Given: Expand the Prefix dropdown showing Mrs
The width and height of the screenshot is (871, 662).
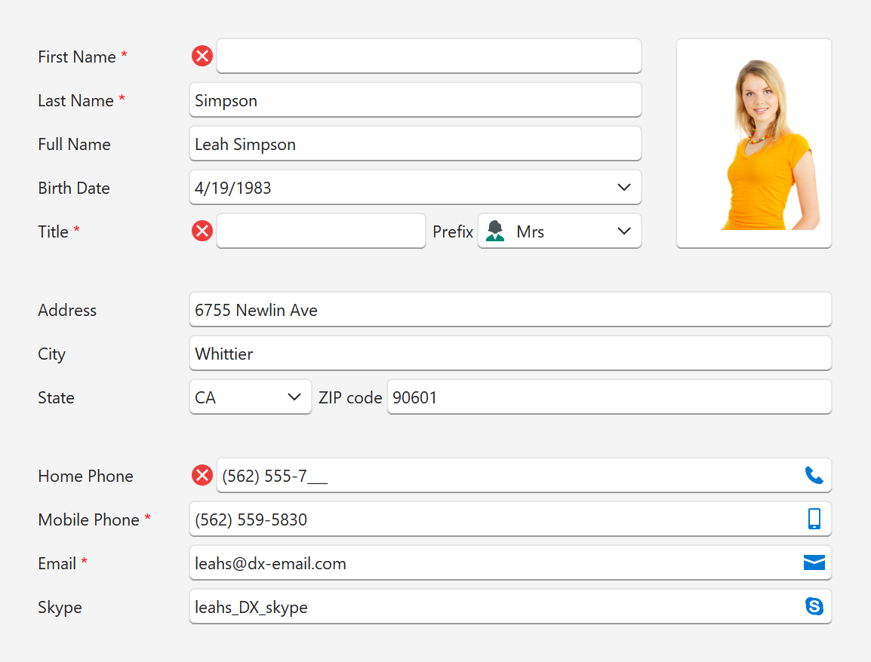Looking at the screenshot, I should pos(623,231).
